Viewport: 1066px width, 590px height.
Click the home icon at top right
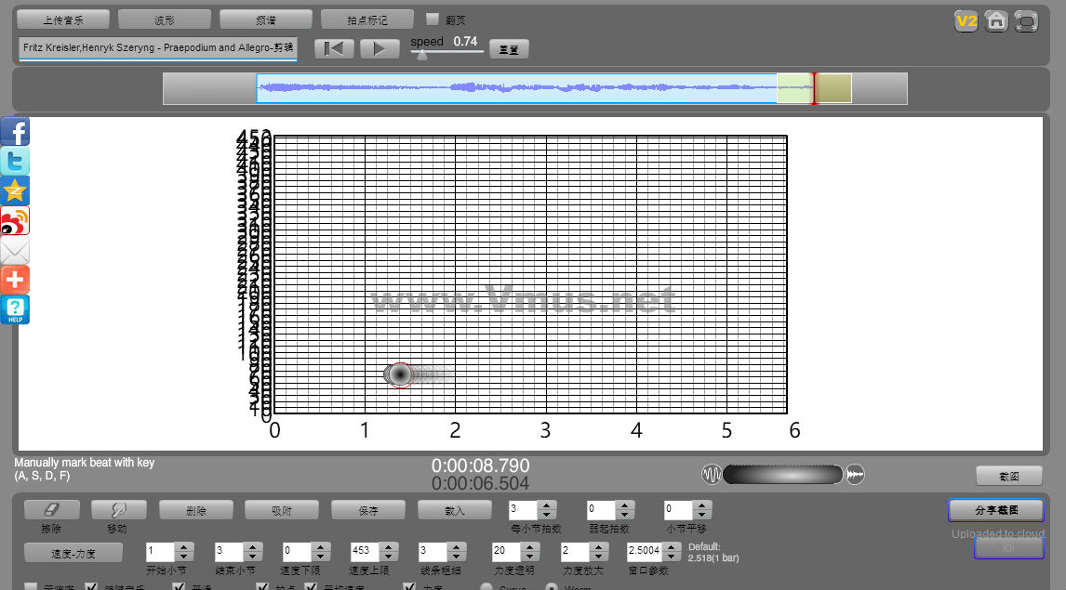tap(996, 20)
